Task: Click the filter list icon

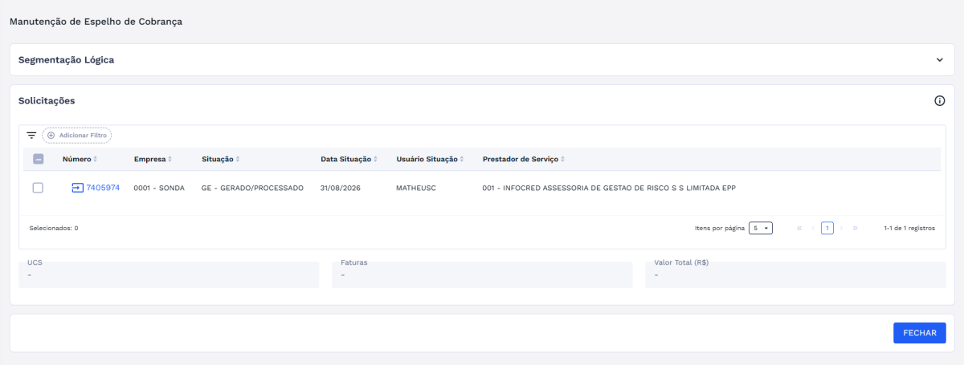Action: (32, 136)
